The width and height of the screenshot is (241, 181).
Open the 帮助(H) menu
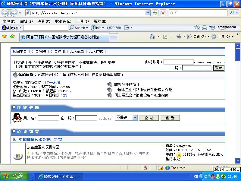tap(100, 21)
